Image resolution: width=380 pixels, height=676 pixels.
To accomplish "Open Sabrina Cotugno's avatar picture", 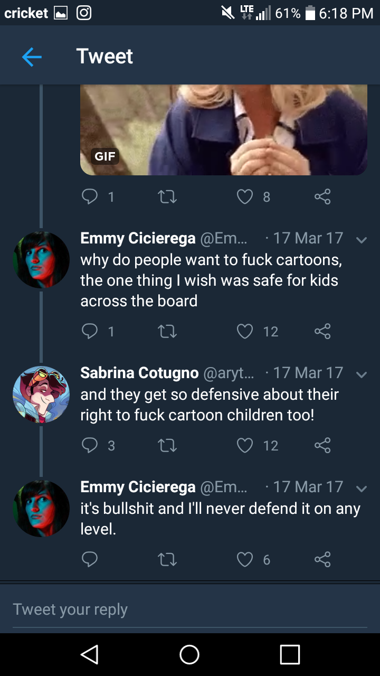I will coord(41,395).
